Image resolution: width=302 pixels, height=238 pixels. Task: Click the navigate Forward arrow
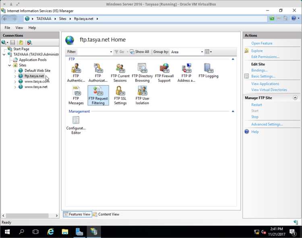click(x=14, y=19)
